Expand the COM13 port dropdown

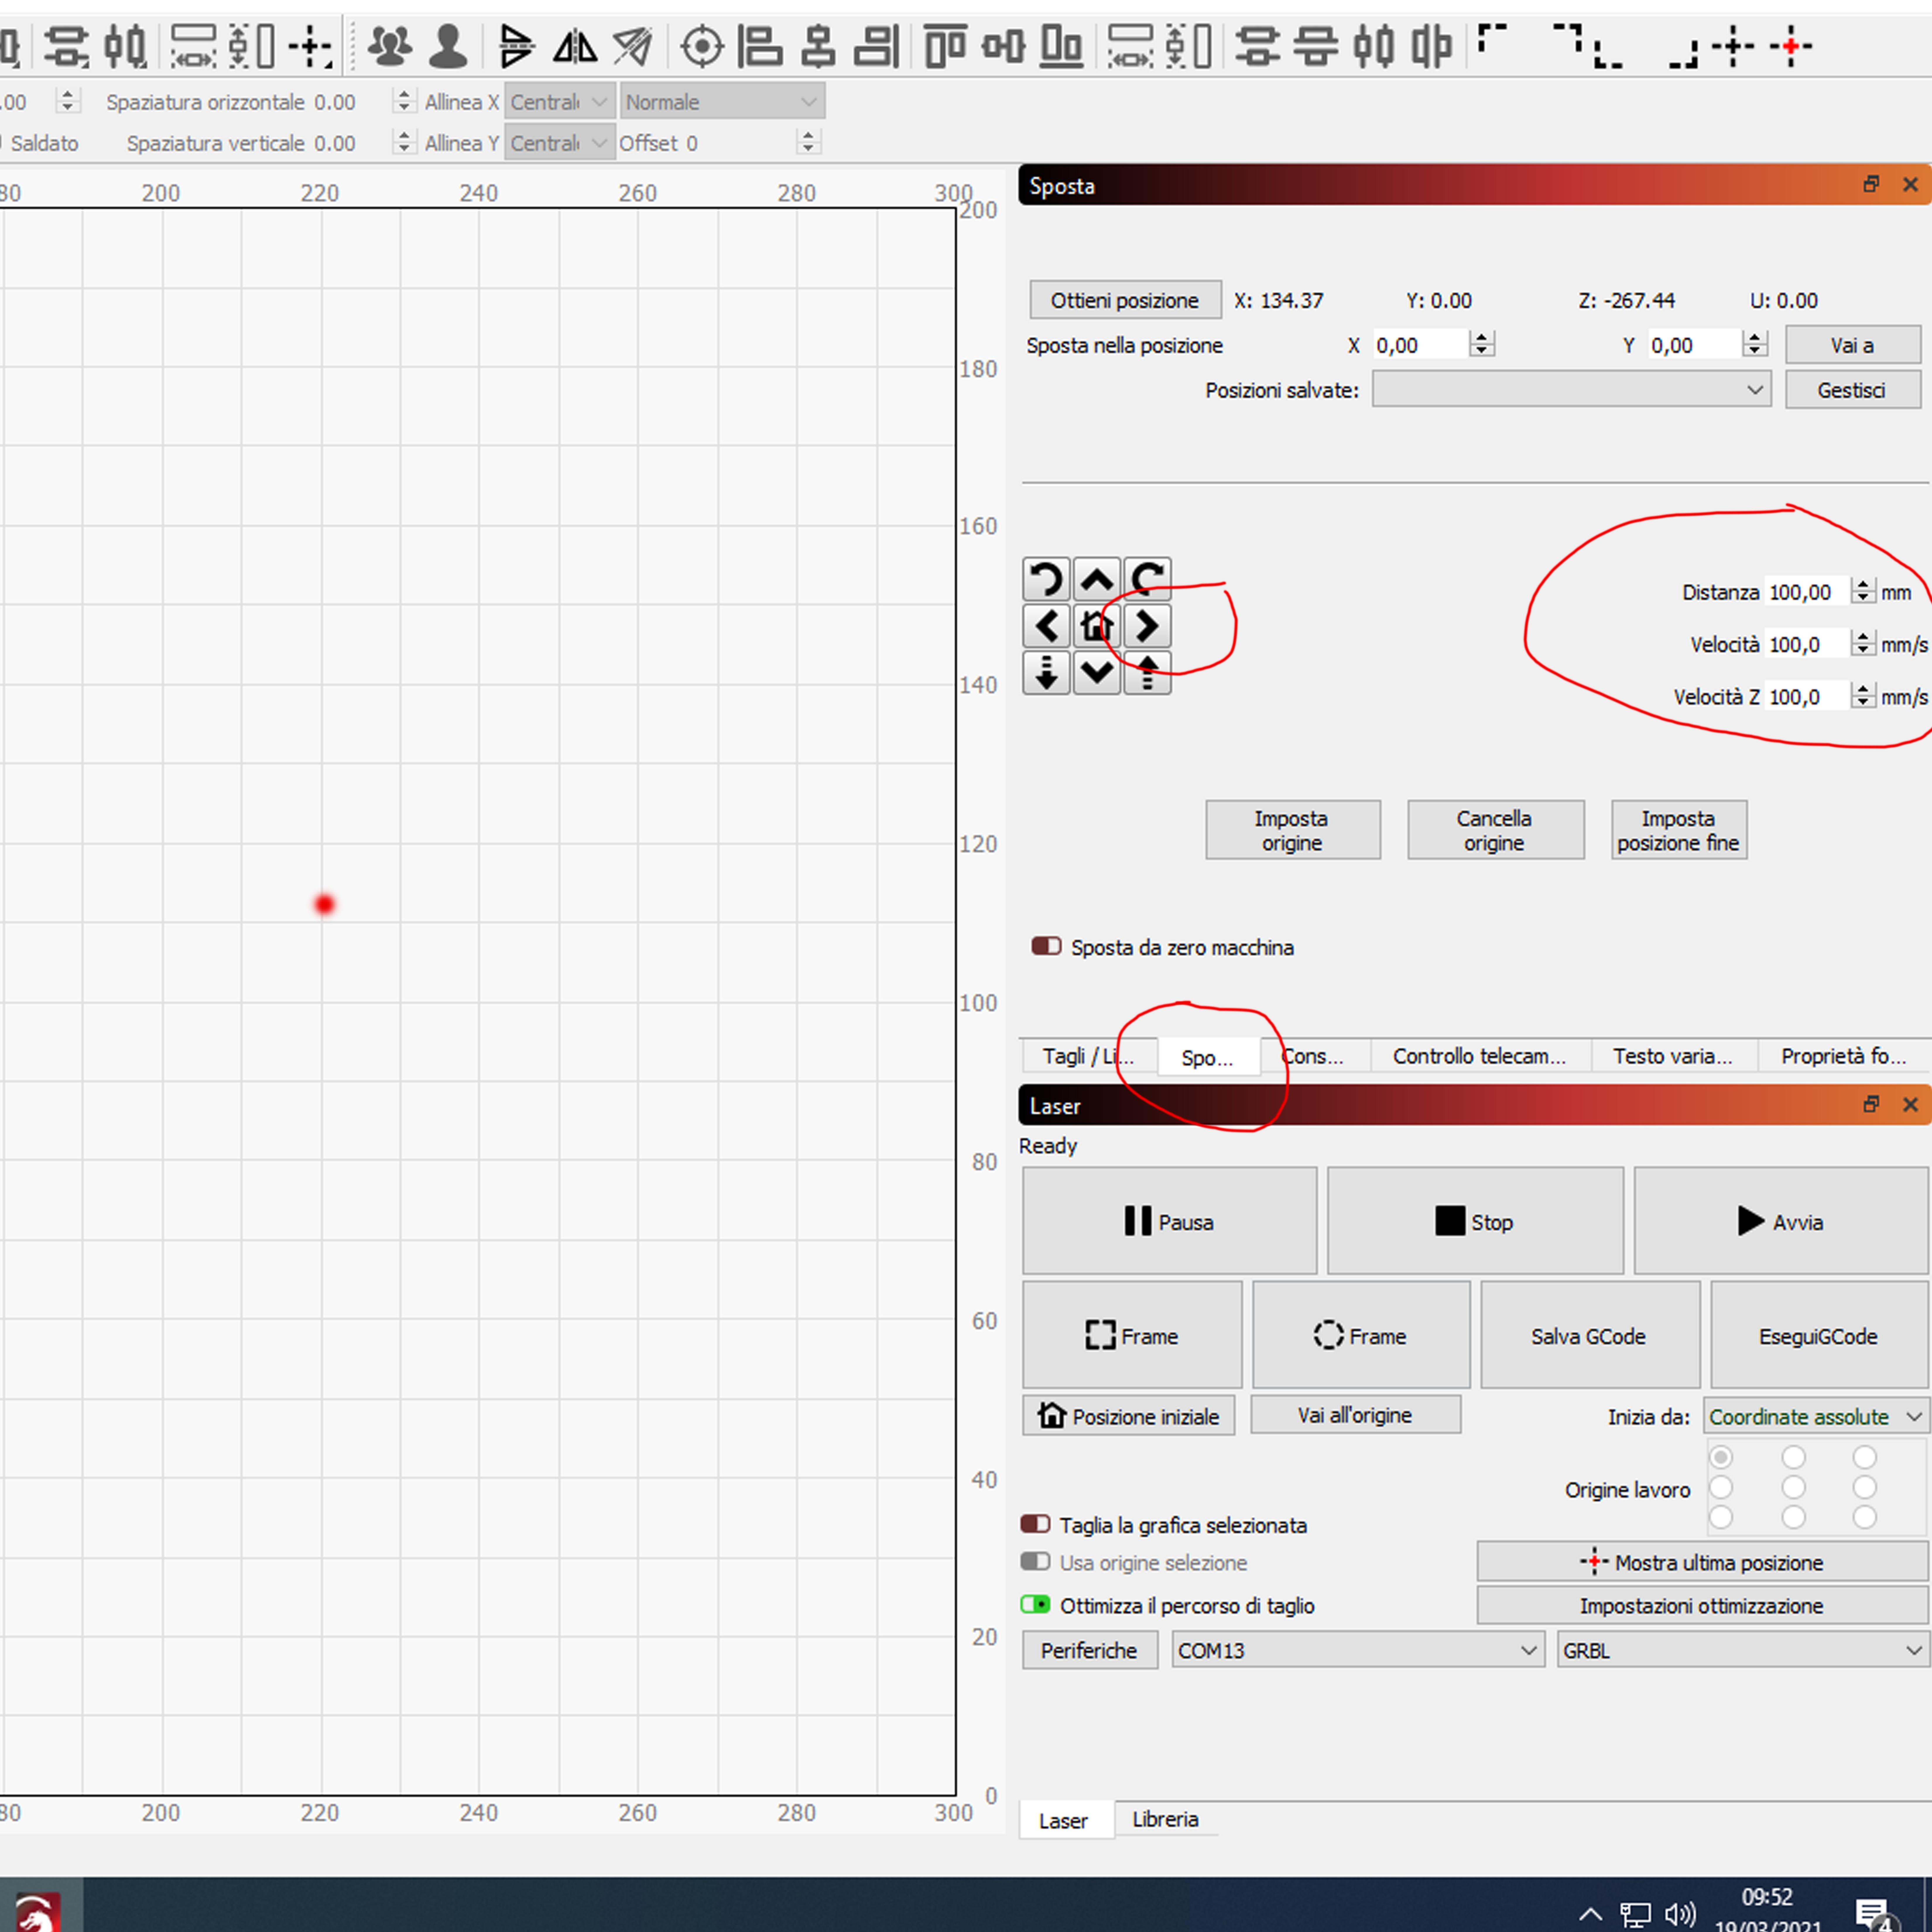coord(1357,1650)
